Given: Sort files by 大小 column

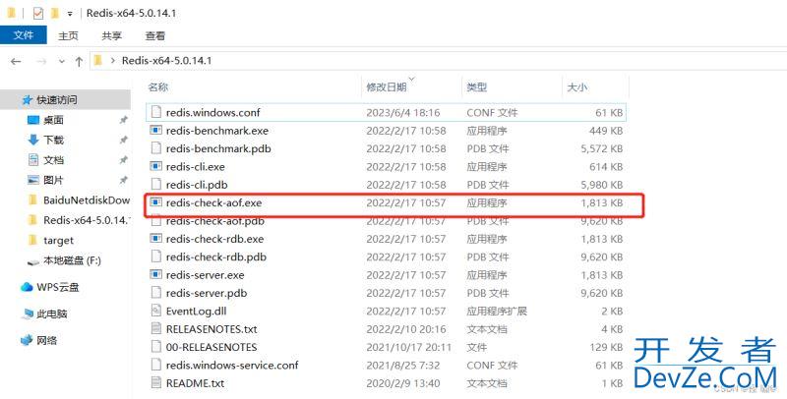Looking at the screenshot, I should pyautogui.click(x=576, y=87).
